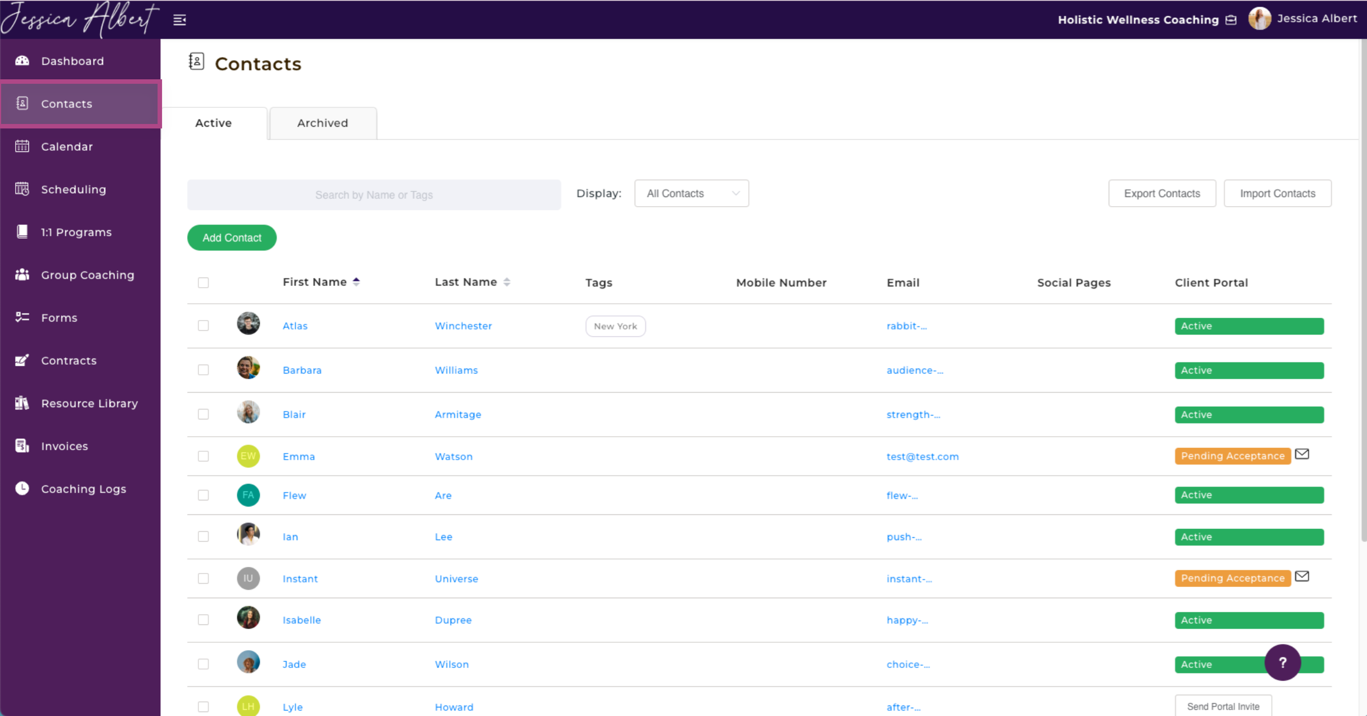The image size is (1367, 716).
Task: Check the box for Flew Are
Action: coord(203,495)
